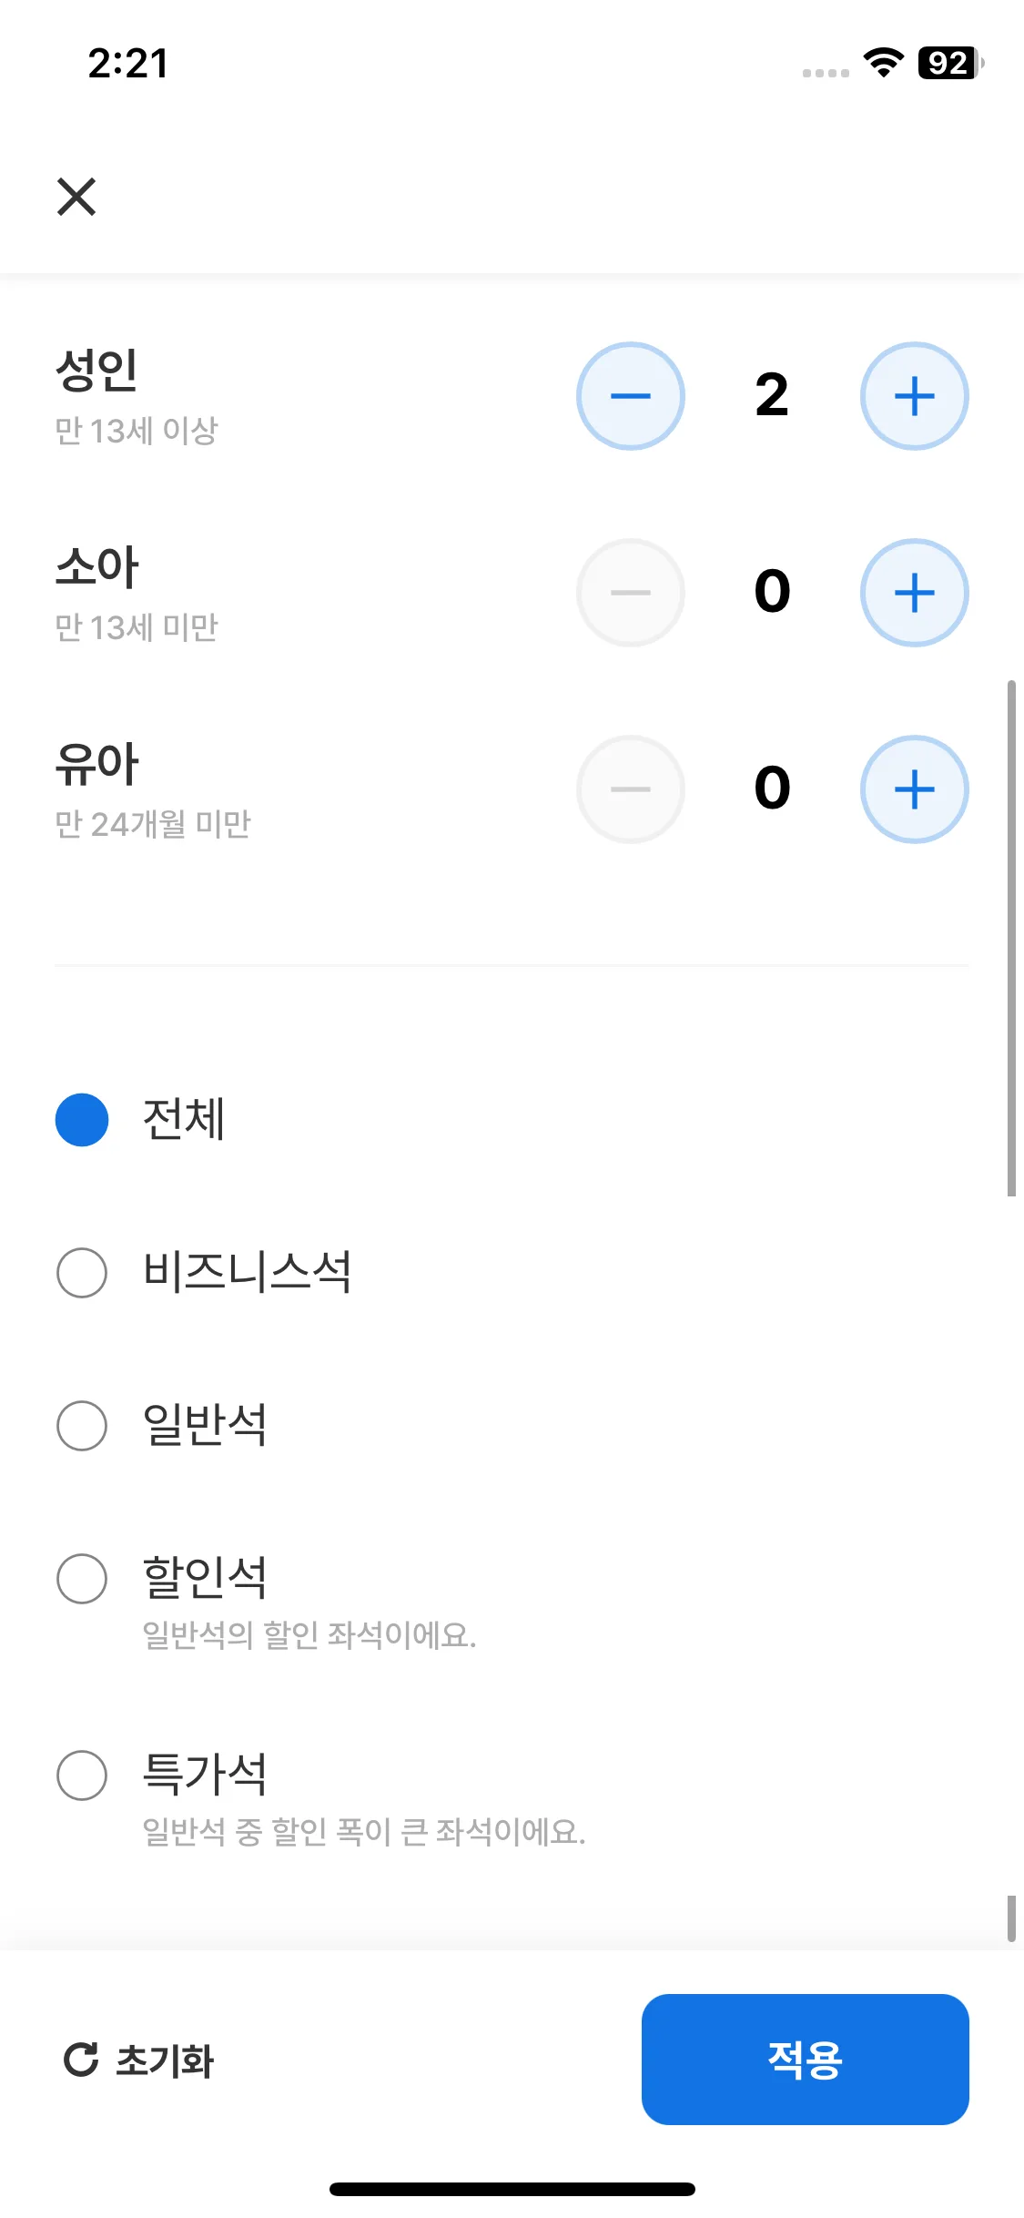Increase adult (성인) passenger count
The height and width of the screenshot is (2218, 1024).
[x=914, y=396]
